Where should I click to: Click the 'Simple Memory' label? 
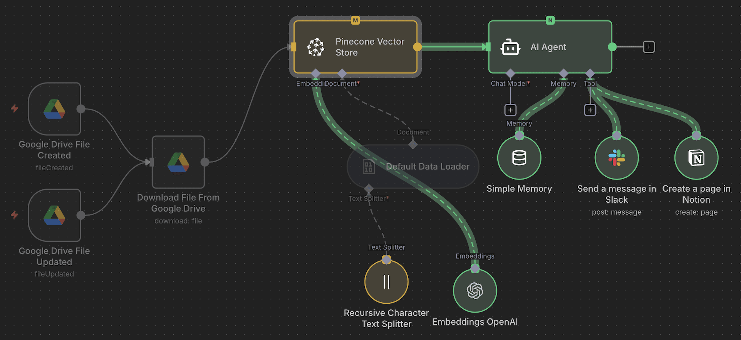tap(519, 189)
